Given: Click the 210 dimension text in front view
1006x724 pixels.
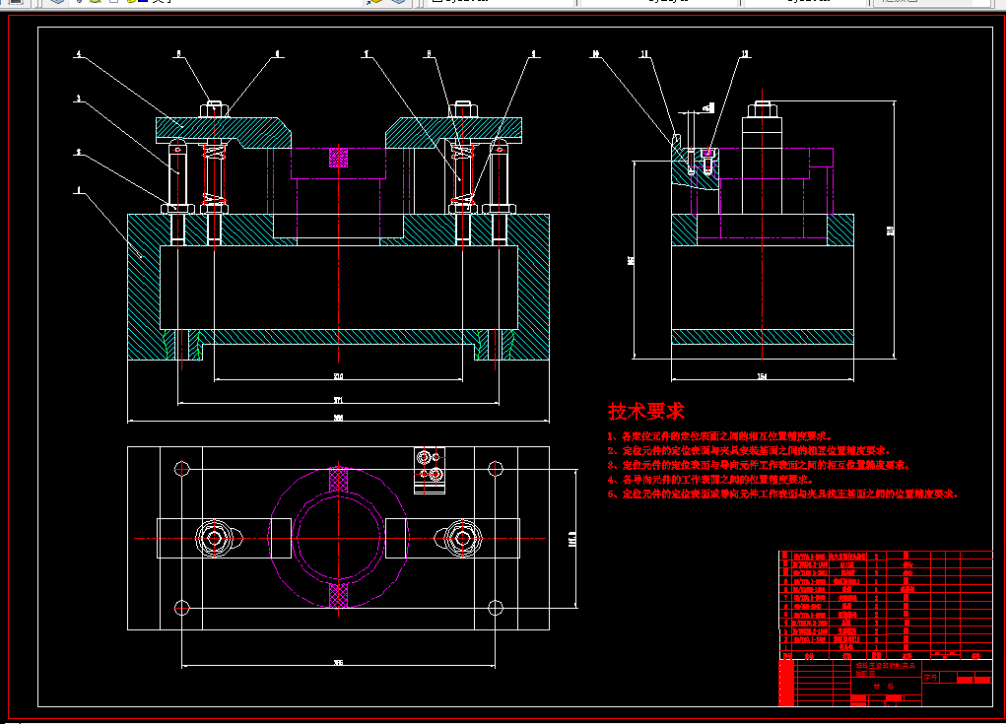Looking at the screenshot, I should (338, 376).
